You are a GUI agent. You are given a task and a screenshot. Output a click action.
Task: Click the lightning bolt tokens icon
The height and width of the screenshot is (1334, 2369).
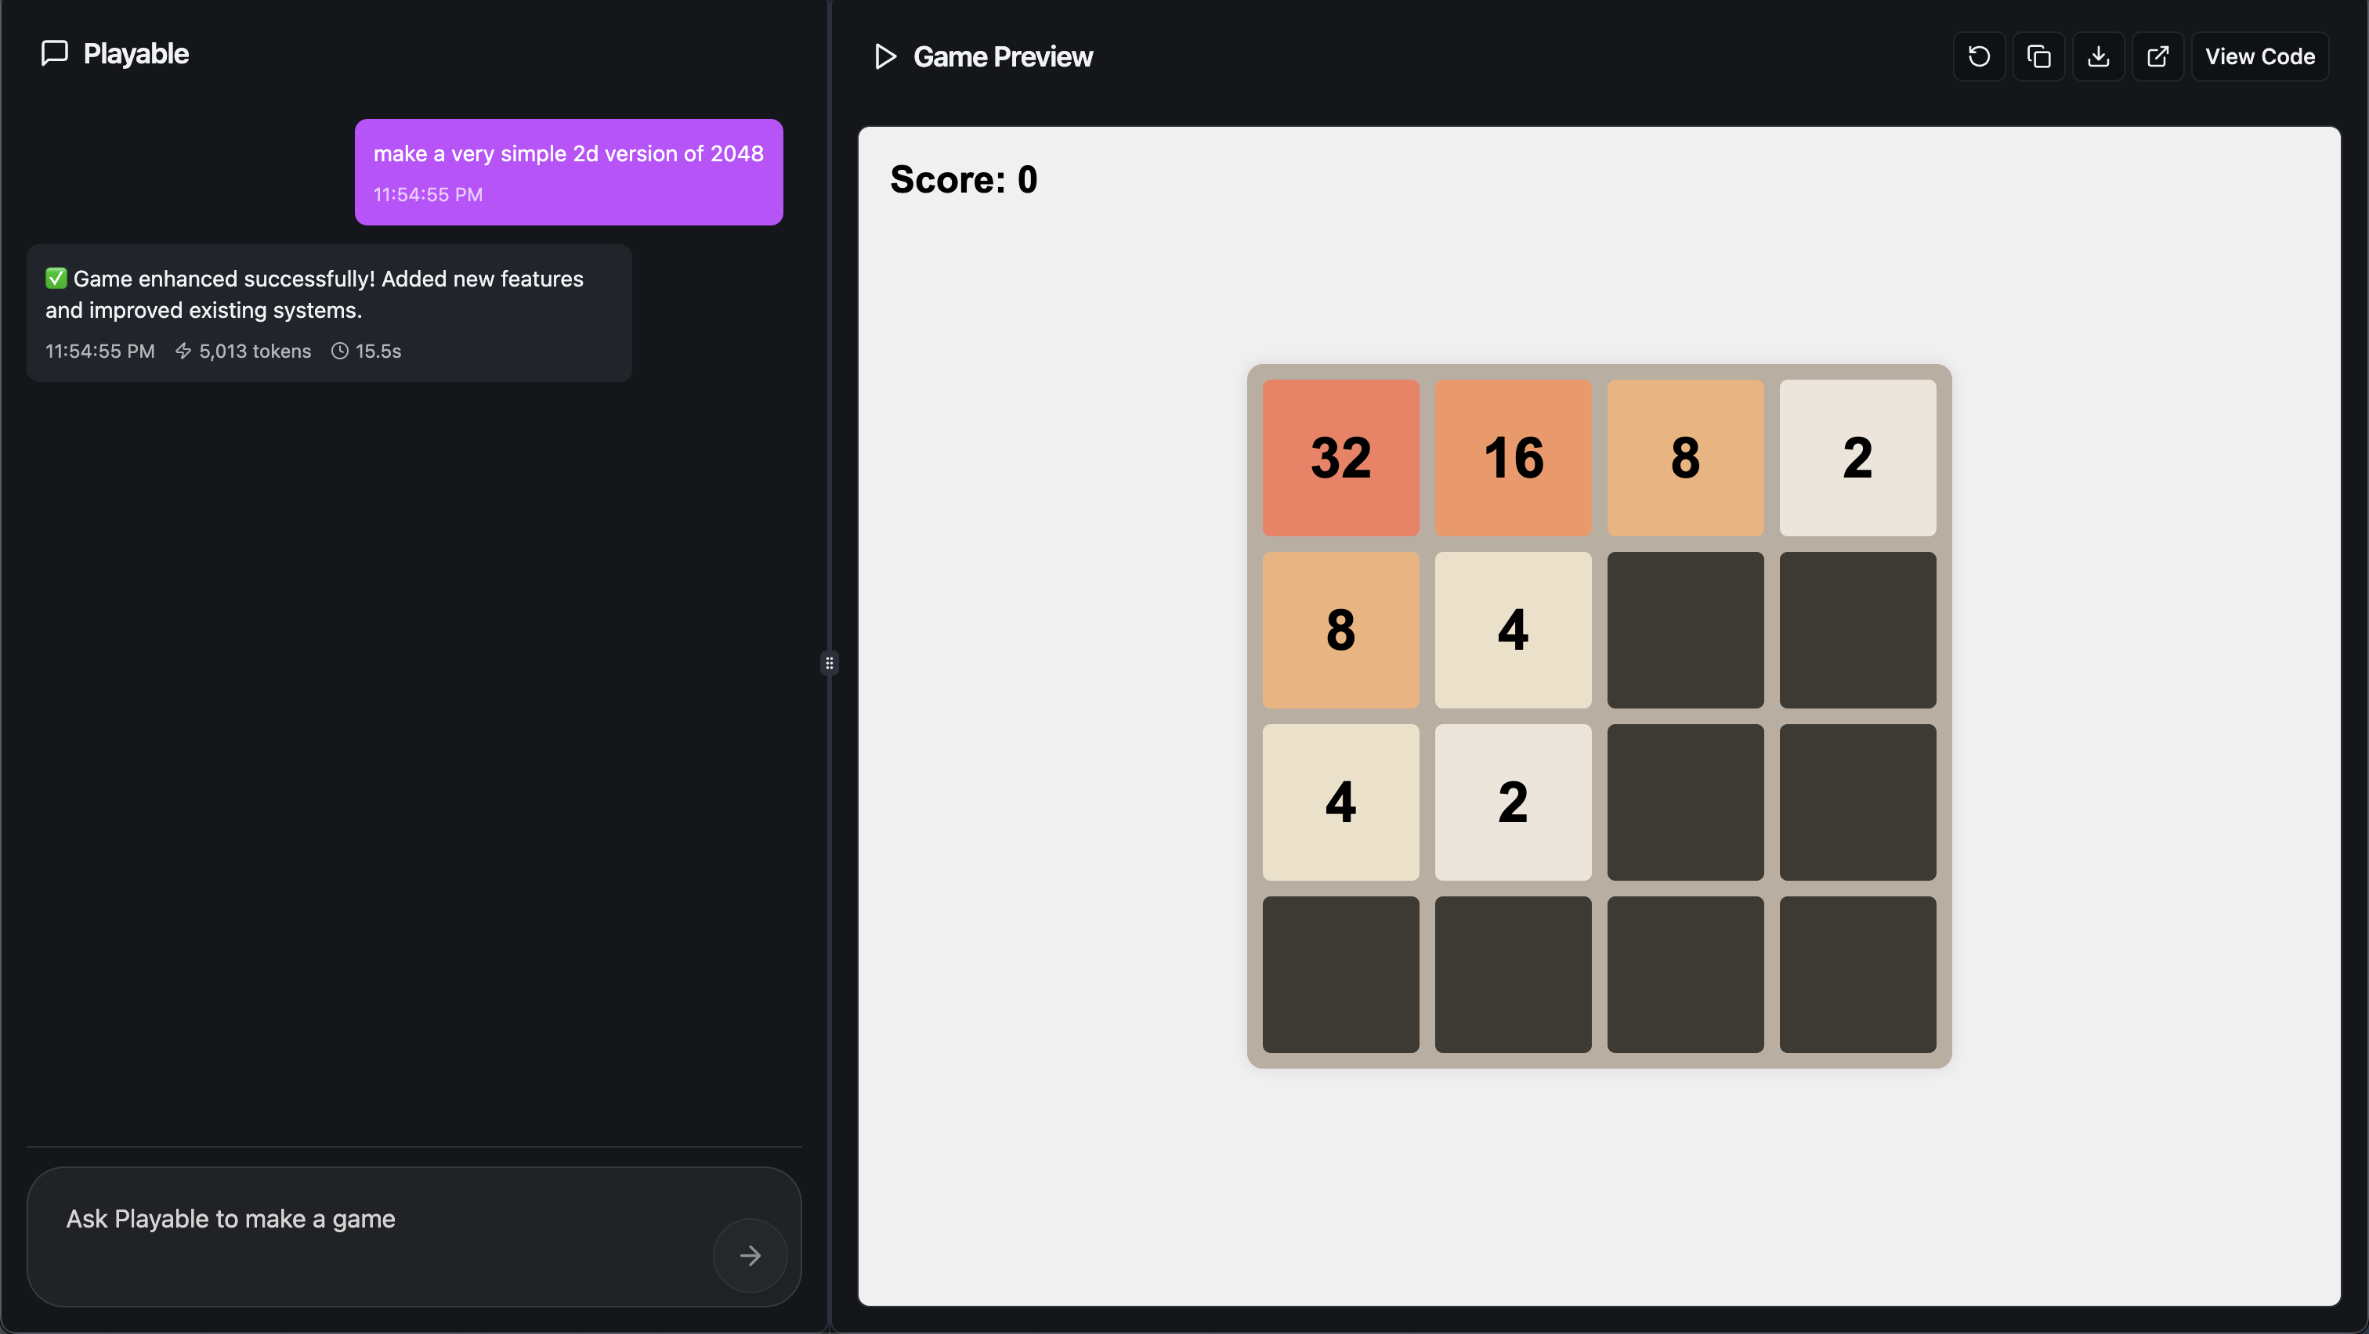(183, 351)
